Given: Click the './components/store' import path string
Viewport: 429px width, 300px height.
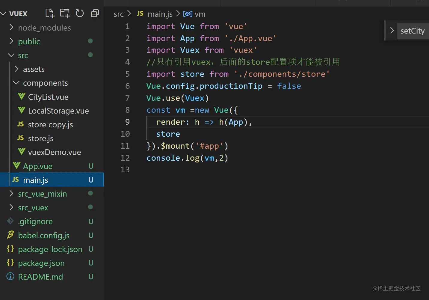Looking at the screenshot, I should (282, 74).
